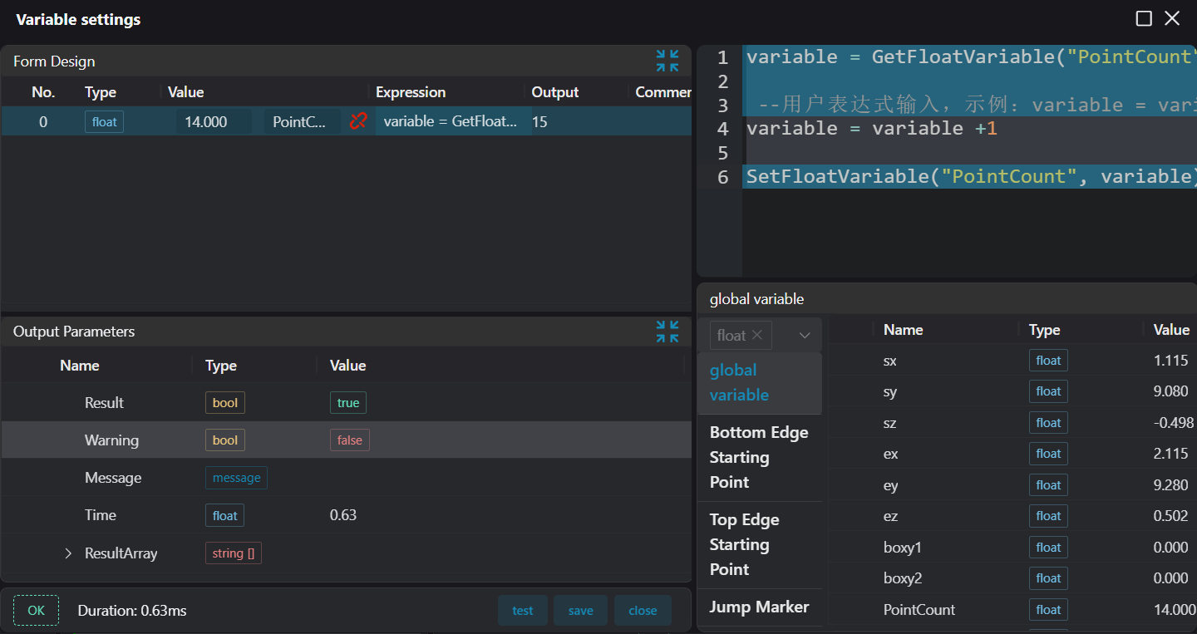
Task: Select Jump Marker option
Action: [759, 607]
